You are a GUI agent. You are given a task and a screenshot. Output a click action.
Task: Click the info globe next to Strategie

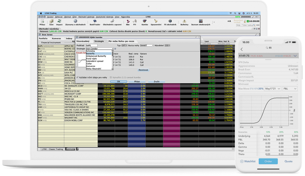pos(115,49)
